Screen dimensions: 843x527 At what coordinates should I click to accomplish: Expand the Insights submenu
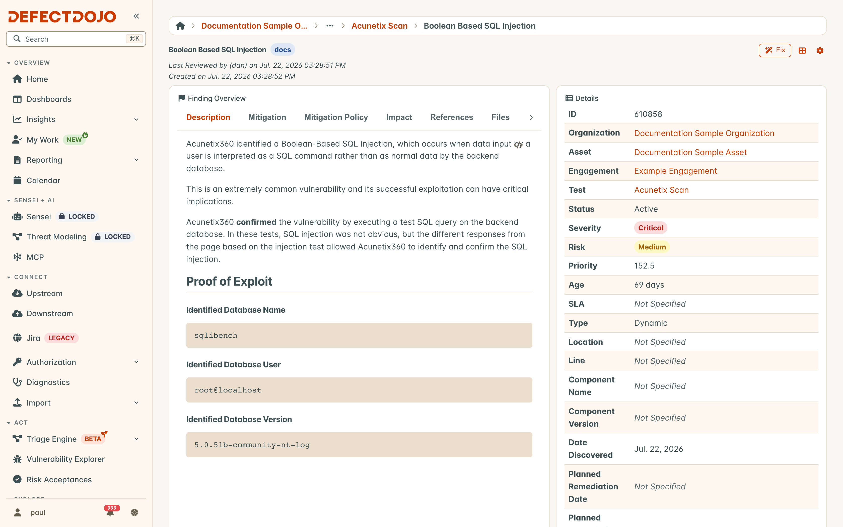click(x=136, y=119)
